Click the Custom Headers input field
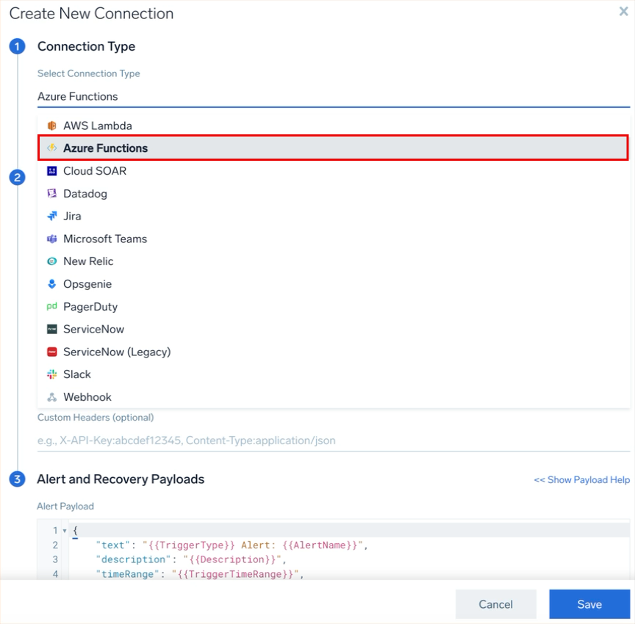The height and width of the screenshot is (624, 635). click(x=333, y=440)
